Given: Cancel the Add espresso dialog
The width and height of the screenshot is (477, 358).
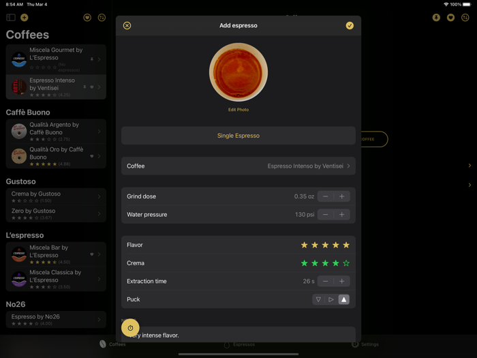Looking at the screenshot, I should (x=127, y=26).
